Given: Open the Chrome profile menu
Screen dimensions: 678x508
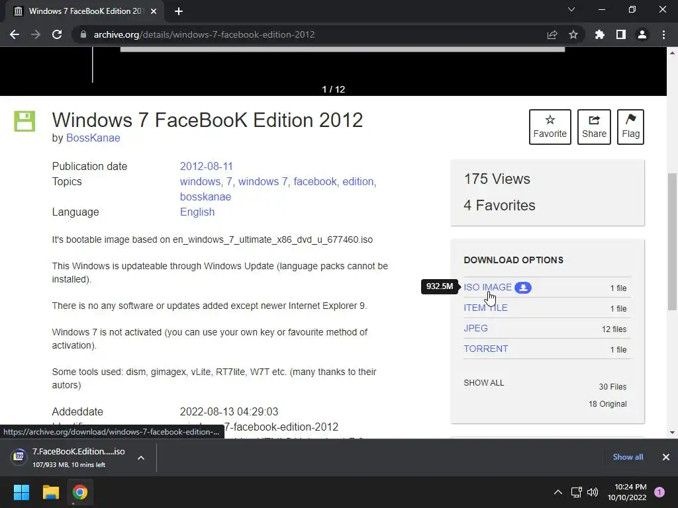Looking at the screenshot, I should point(642,34).
